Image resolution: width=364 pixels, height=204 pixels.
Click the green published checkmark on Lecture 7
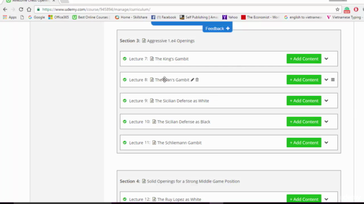(125, 59)
